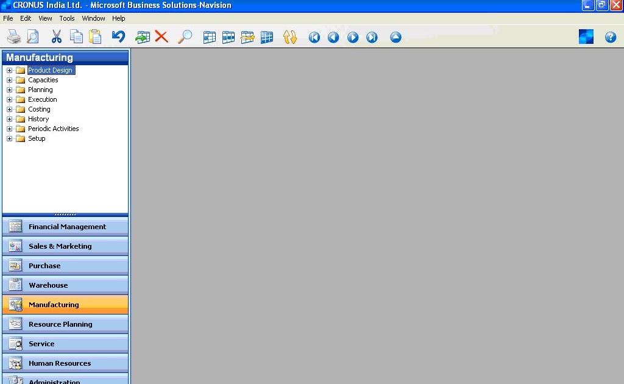Expand the History folder

click(x=10, y=119)
